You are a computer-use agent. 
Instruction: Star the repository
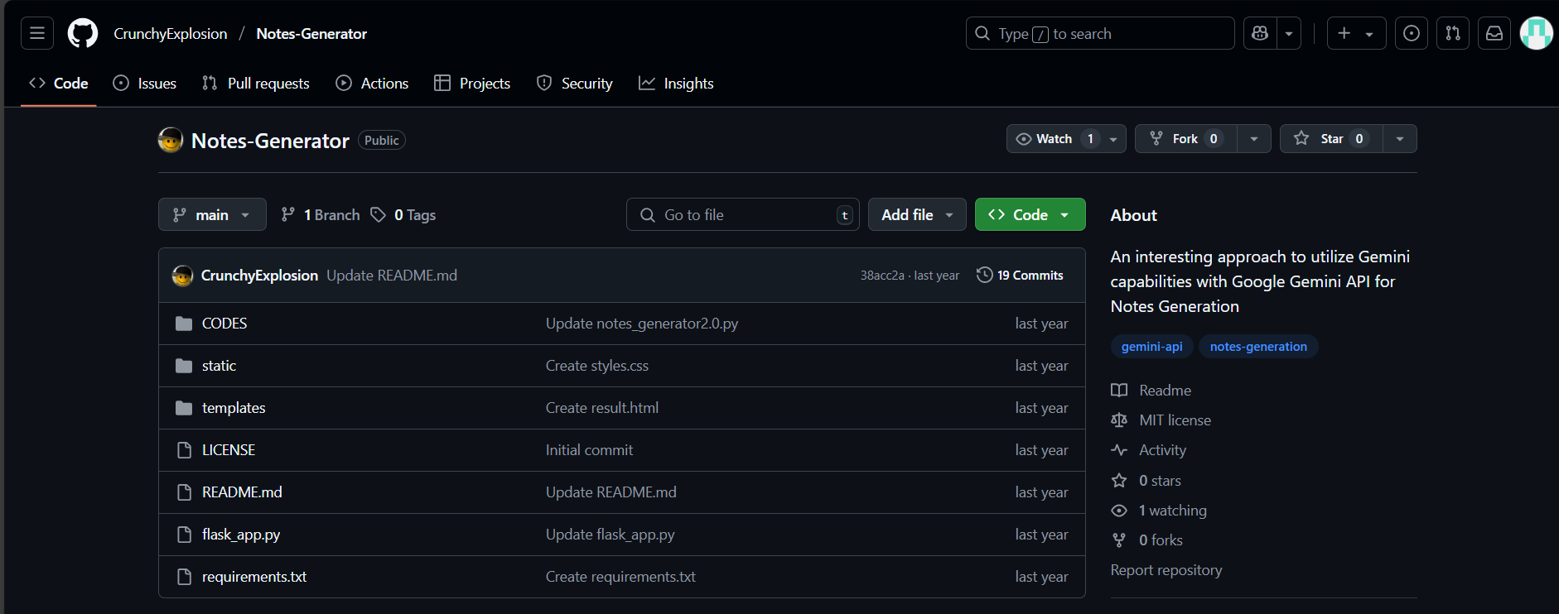pyautogui.click(x=1331, y=139)
